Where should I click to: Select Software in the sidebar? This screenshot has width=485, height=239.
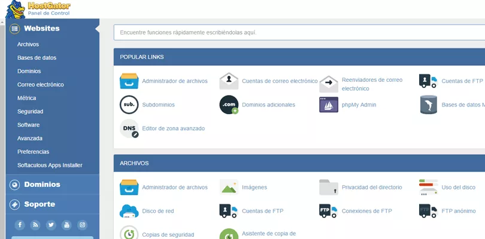tap(29, 125)
